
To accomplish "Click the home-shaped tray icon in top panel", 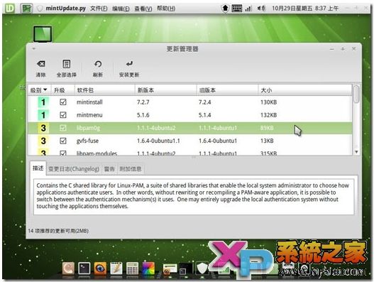I will click(225, 9).
